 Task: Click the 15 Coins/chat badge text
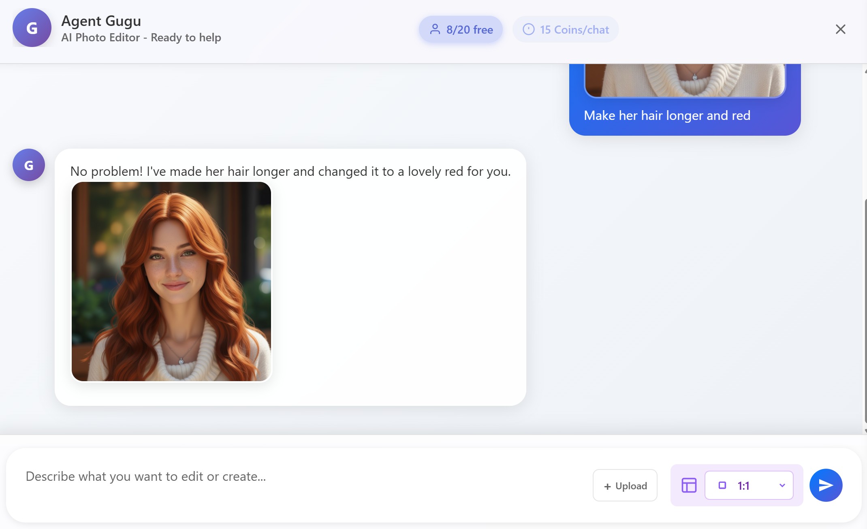[574, 30]
